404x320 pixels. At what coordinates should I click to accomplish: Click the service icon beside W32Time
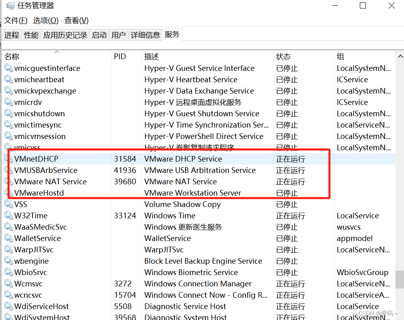[8, 215]
